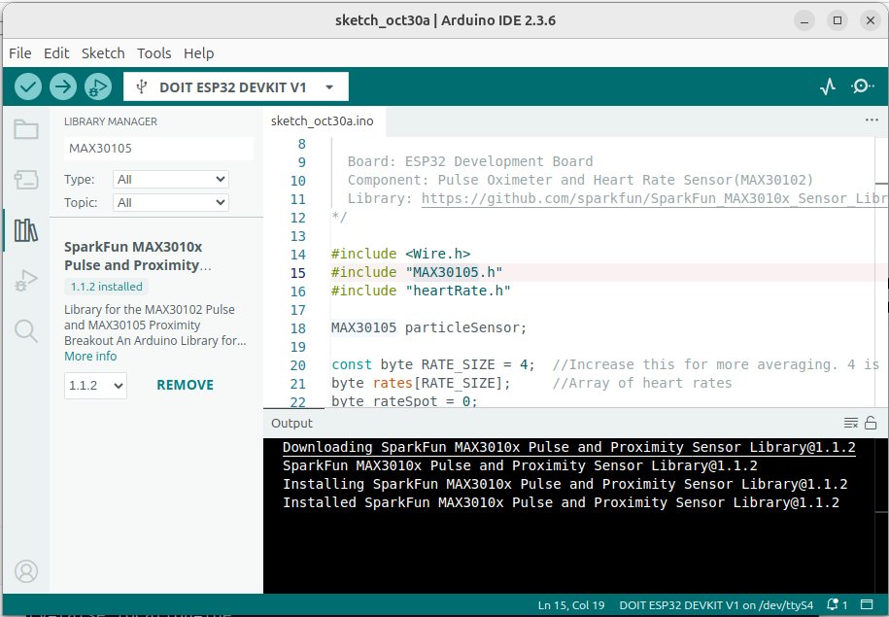Image resolution: width=889 pixels, height=617 pixels.
Task: Click the library search field containing MAX30105
Action: [157, 149]
